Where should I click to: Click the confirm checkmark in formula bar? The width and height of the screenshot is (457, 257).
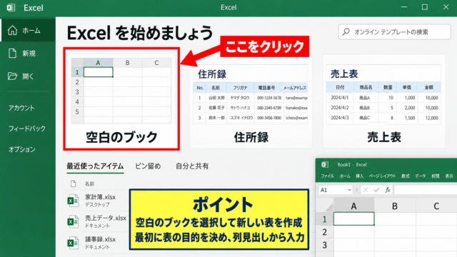376,190
